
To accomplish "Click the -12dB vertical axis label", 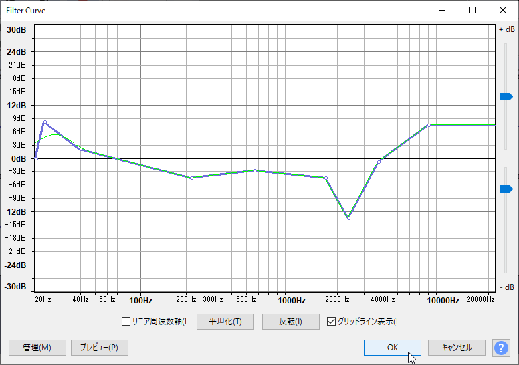I will [x=15, y=211].
